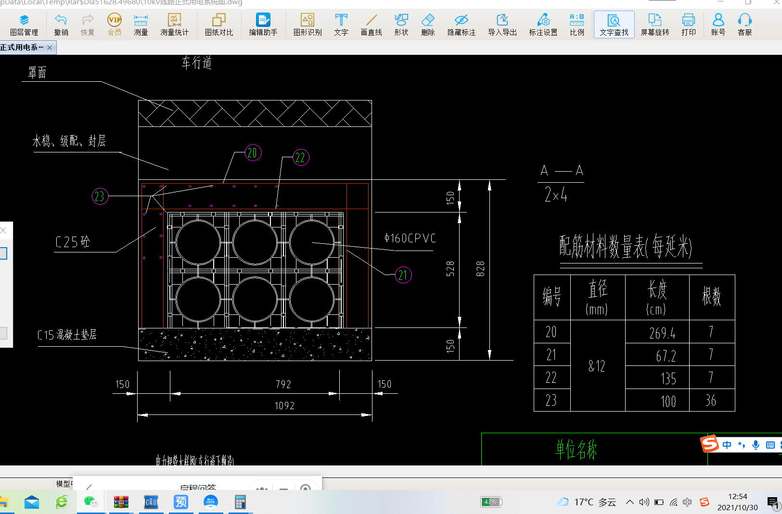The height and width of the screenshot is (514, 782).
Task: Select the 画直线 draw line tool
Action: [x=372, y=25]
